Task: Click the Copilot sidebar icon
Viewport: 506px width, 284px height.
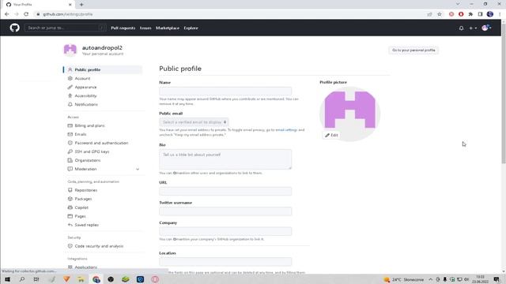Action: (70, 207)
